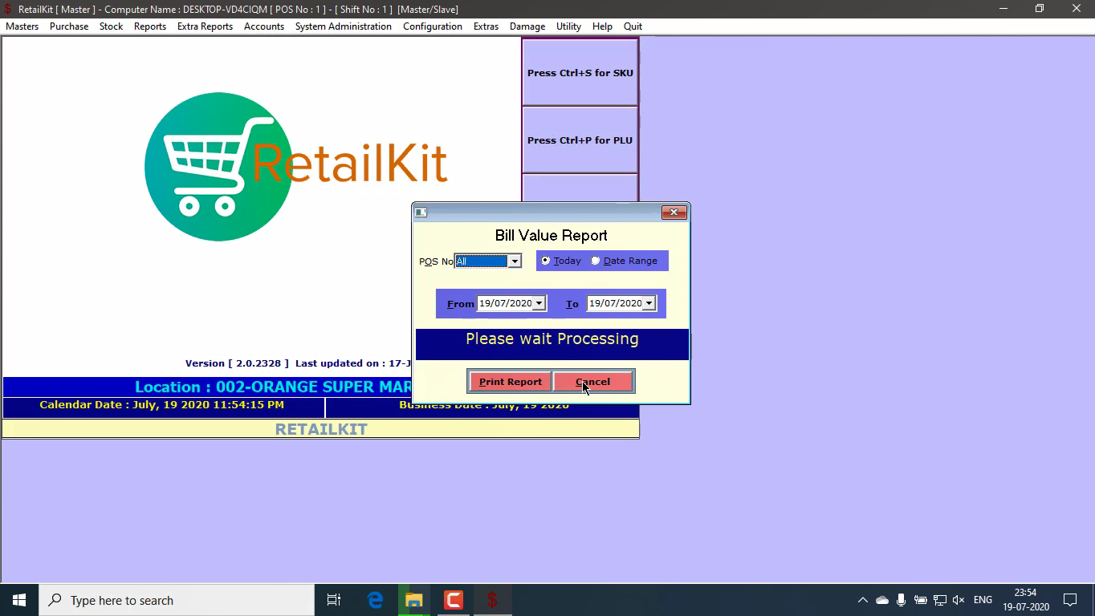The image size is (1095, 616).
Task: Click the muted volume tray icon
Action: [x=959, y=600]
